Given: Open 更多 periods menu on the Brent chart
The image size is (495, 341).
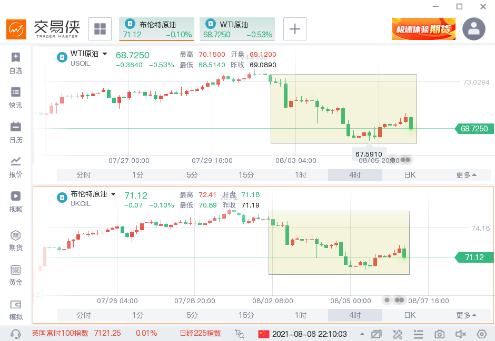Looking at the screenshot, I should point(466,315).
